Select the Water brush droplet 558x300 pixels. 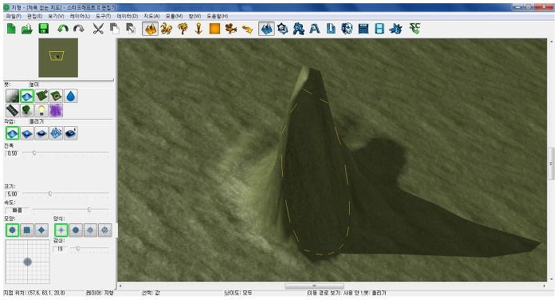pyautogui.click(x=71, y=97)
